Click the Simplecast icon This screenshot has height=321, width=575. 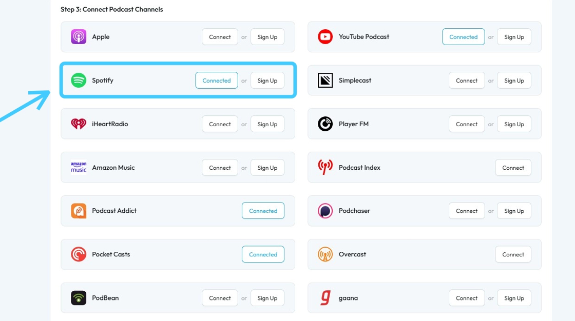point(325,80)
